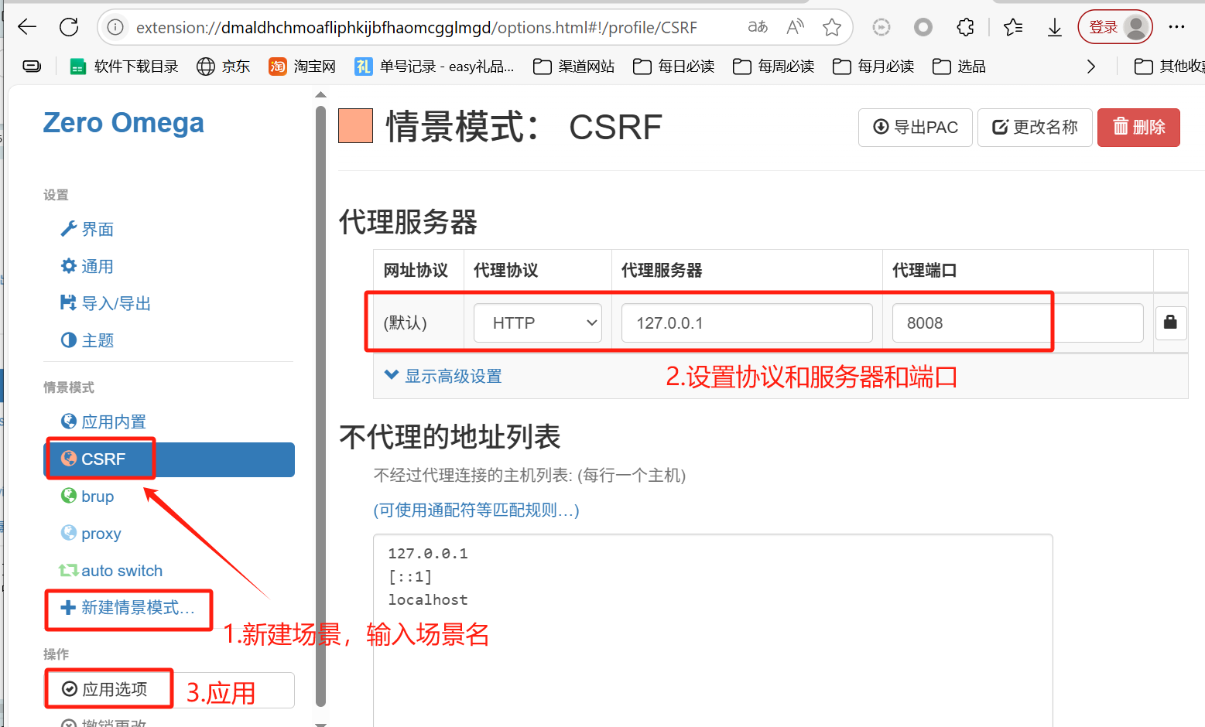
Task: Open the extensions puzzle icon
Action: pyautogui.click(x=965, y=27)
